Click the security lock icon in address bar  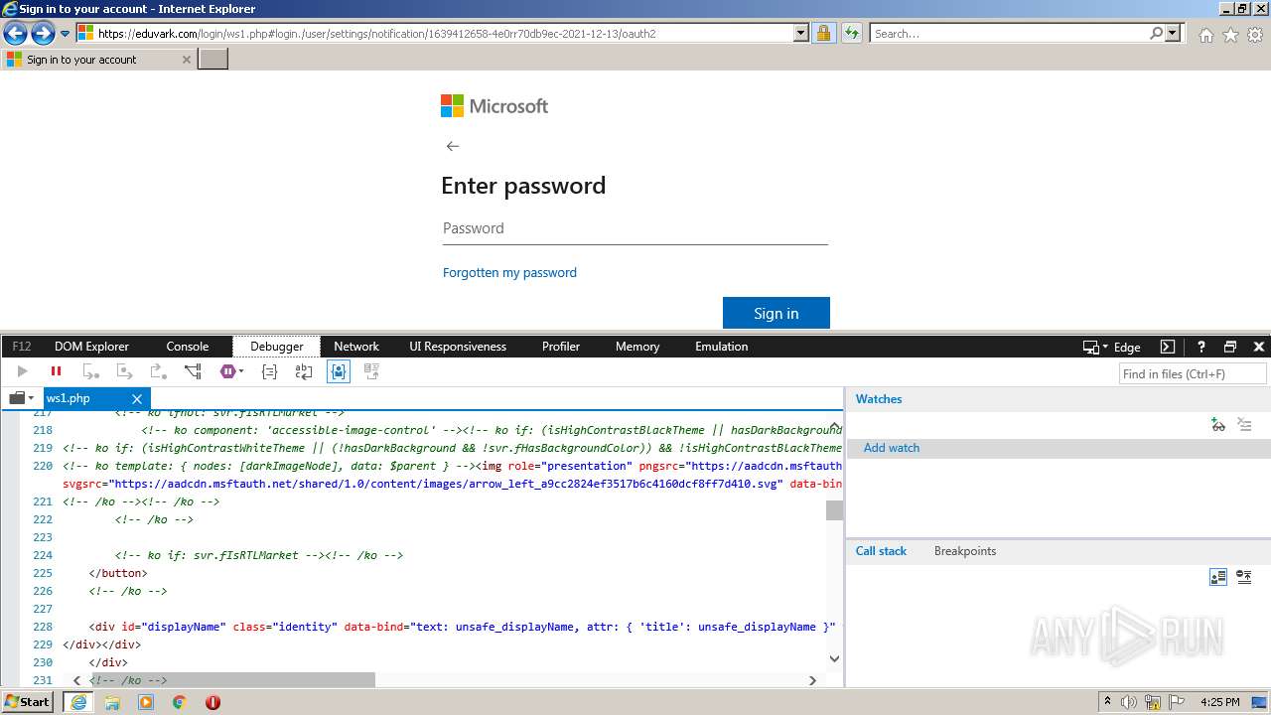point(823,33)
